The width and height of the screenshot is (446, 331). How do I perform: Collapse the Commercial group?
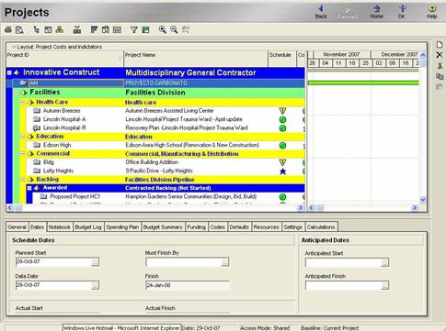23,154
